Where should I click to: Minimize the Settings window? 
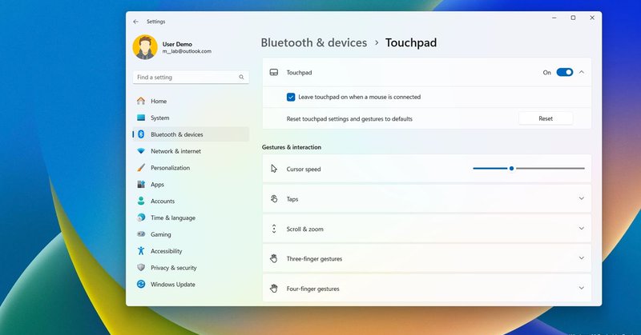coord(554,18)
